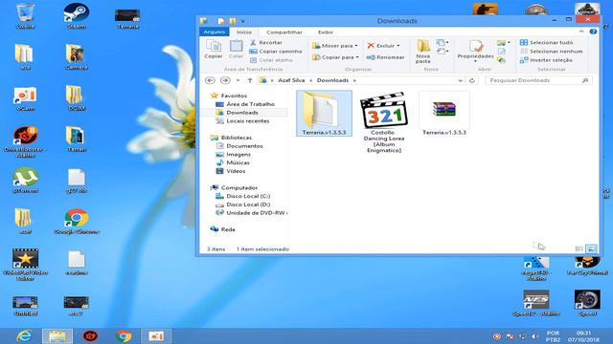
Task: Select the Costollo Dancing Lorea media file
Action: click(384, 122)
